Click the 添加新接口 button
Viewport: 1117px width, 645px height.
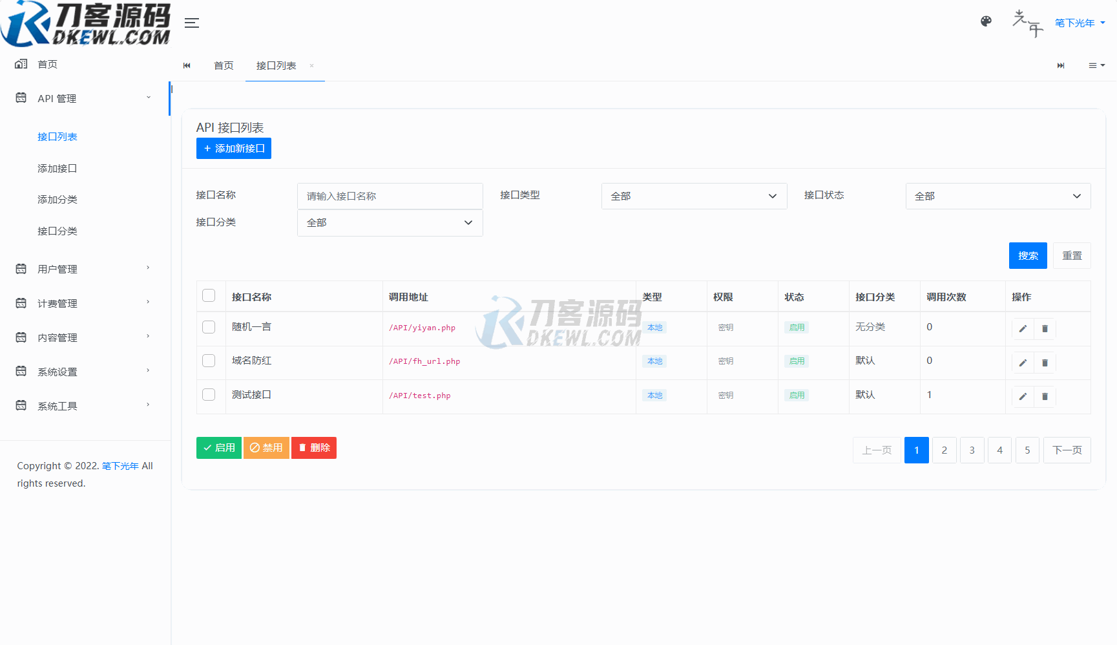pos(234,149)
